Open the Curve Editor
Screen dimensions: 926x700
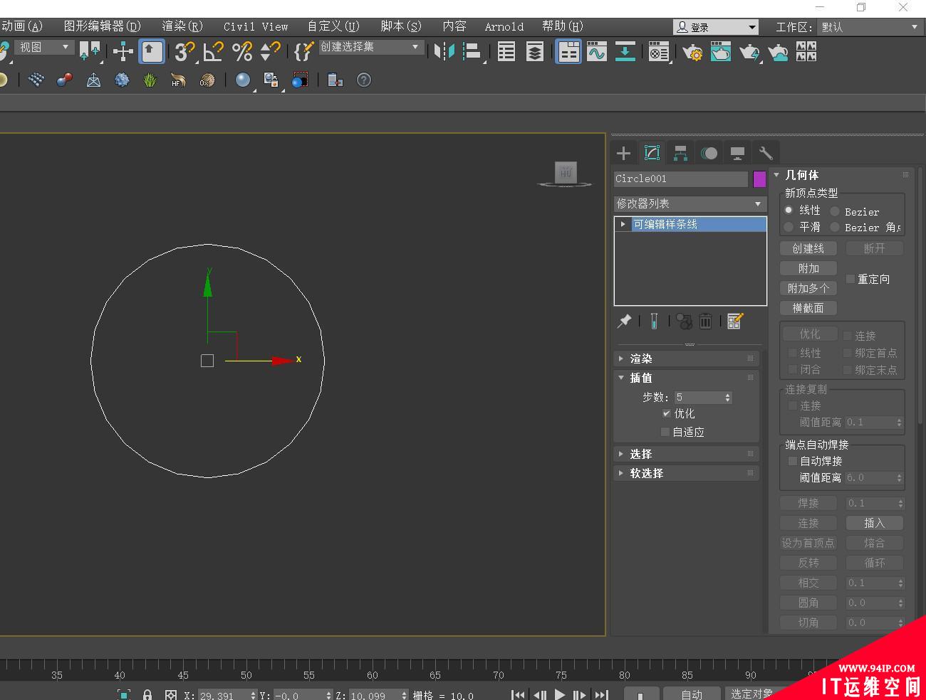pos(597,51)
